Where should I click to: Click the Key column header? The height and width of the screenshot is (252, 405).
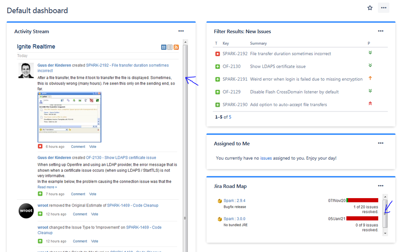(x=226, y=43)
